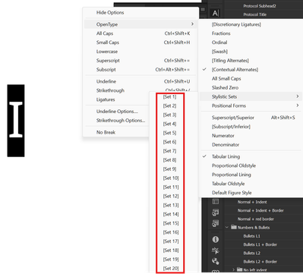The image size is (303, 274).
Task: Expand the Positional Forms submenu arrow
Action: click(x=298, y=106)
